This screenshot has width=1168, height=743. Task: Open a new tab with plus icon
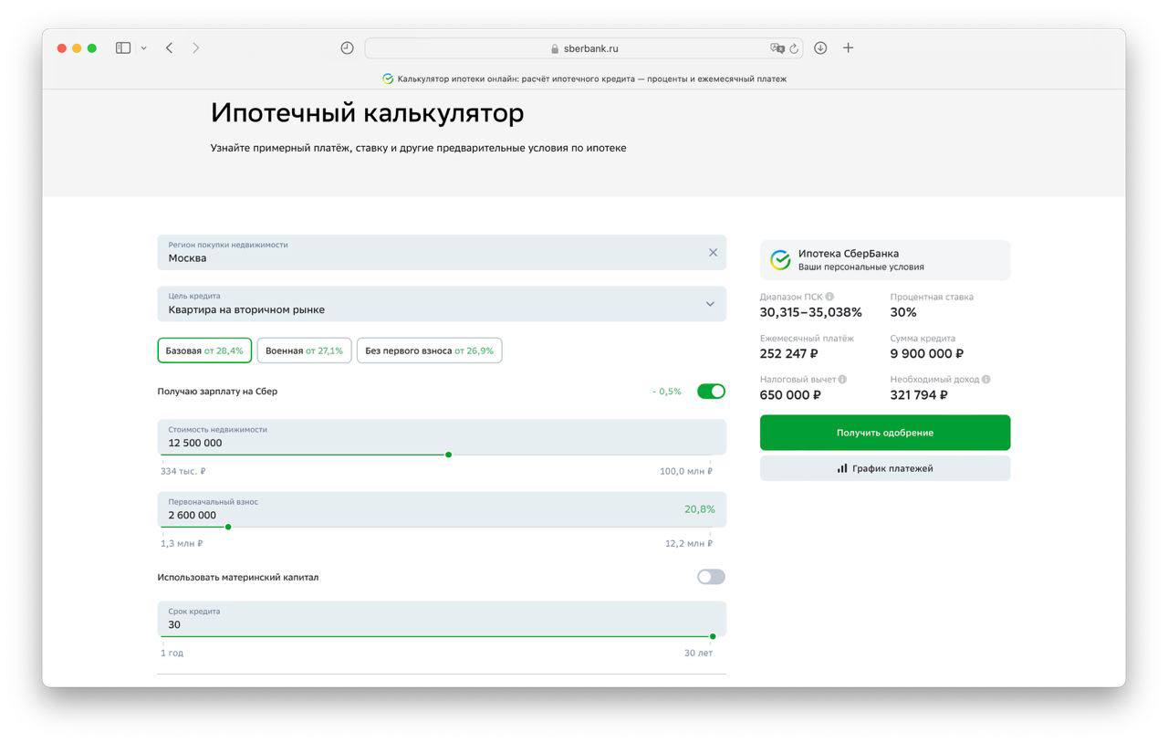point(848,48)
